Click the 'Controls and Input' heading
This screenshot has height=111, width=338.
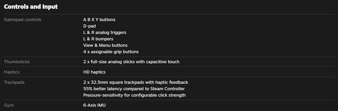31,7
